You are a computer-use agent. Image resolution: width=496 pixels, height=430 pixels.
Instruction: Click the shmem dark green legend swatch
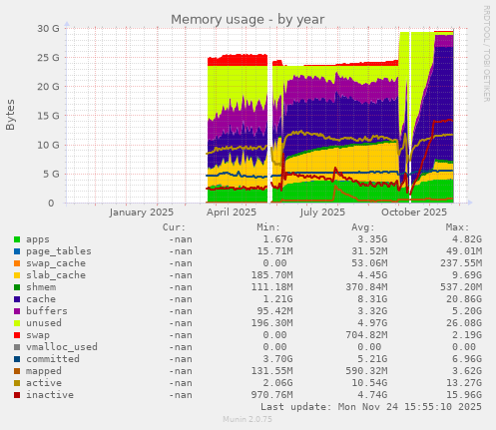[x=17, y=287]
